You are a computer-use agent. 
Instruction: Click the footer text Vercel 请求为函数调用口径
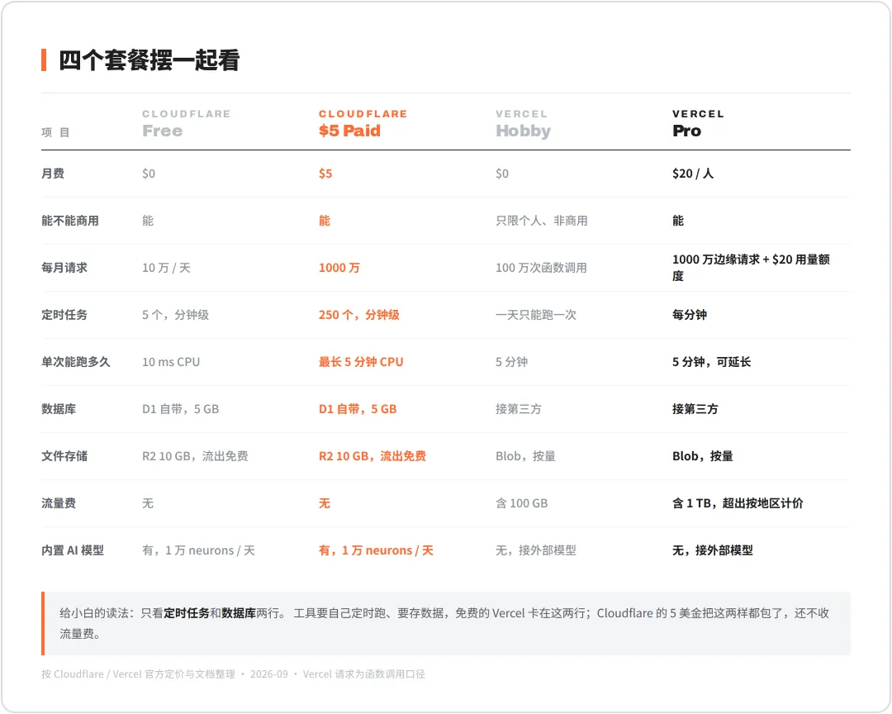point(364,674)
